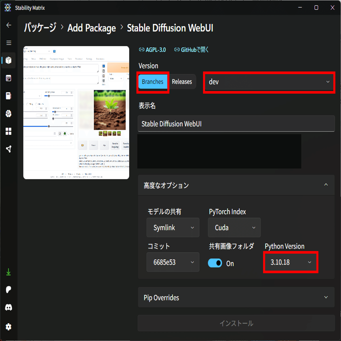The height and width of the screenshot is (341, 341).
Task: Click the インストール button
Action: point(236,323)
